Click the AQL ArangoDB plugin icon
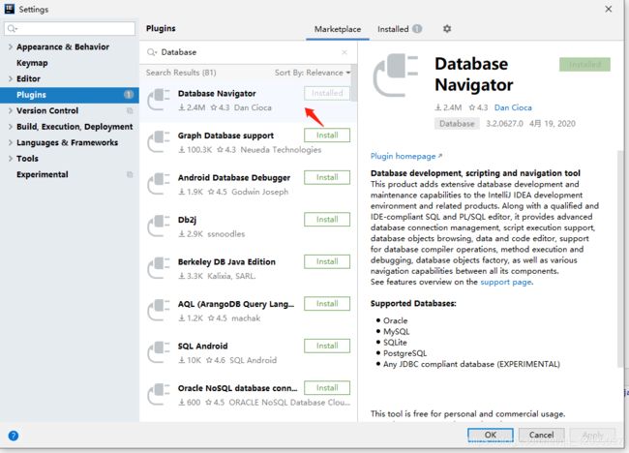629x453 pixels. (159, 310)
